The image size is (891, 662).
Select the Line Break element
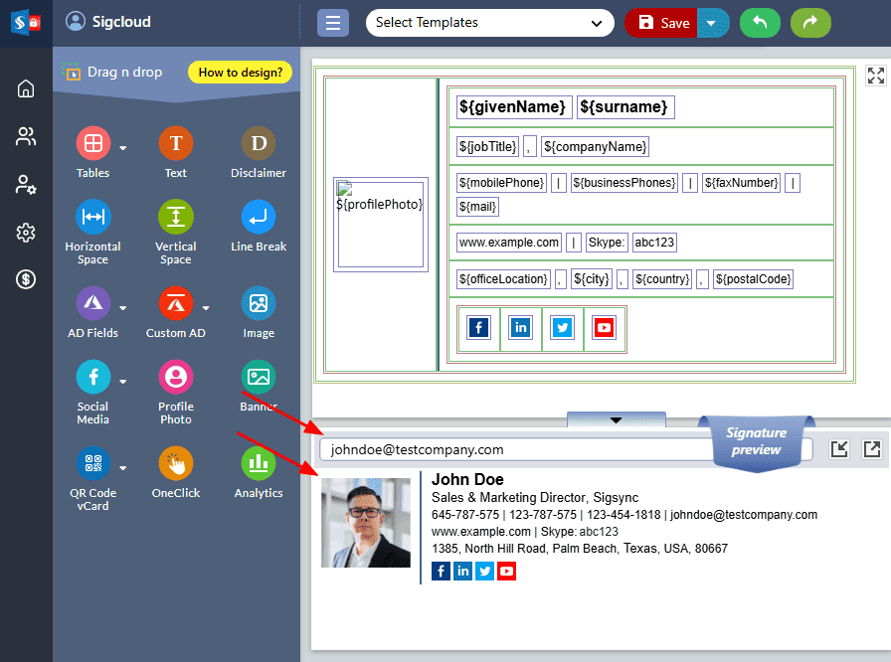pyautogui.click(x=259, y=217)
